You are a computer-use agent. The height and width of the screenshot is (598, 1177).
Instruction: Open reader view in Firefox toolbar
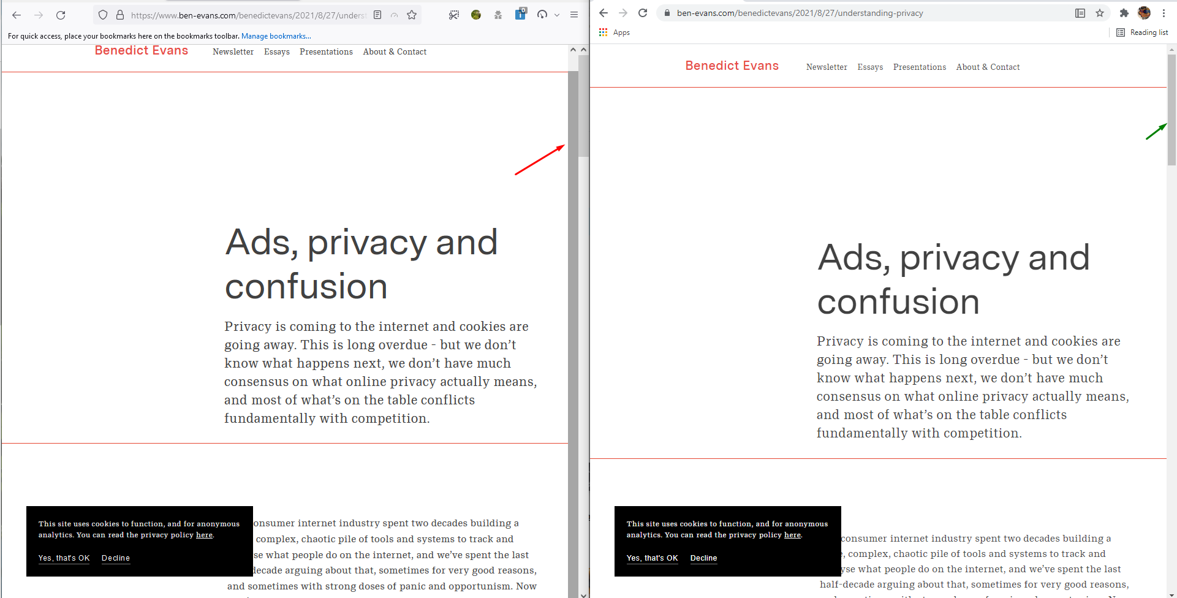377,15
